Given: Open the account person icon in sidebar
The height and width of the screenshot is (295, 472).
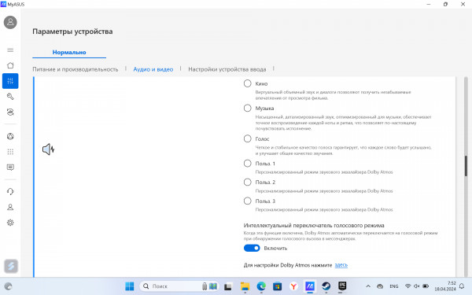Looking at the screenshot, I should click(10, 207).
